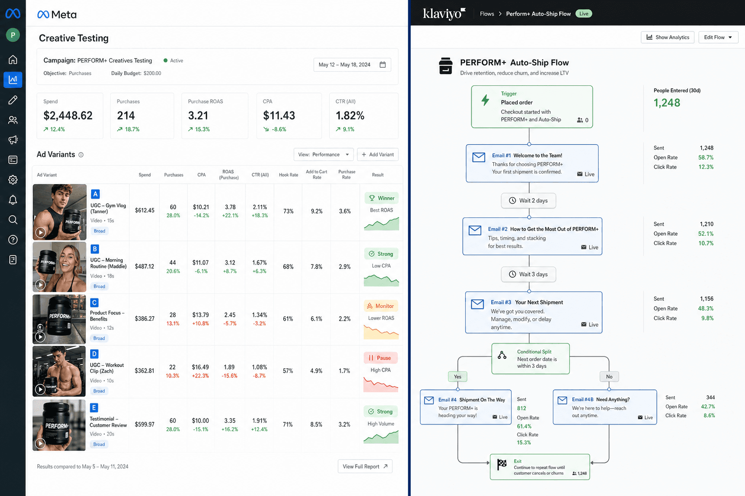Click the Live badge in the Klaviyo header
This screenshot has height=496, width=745.
coord(584,14)
